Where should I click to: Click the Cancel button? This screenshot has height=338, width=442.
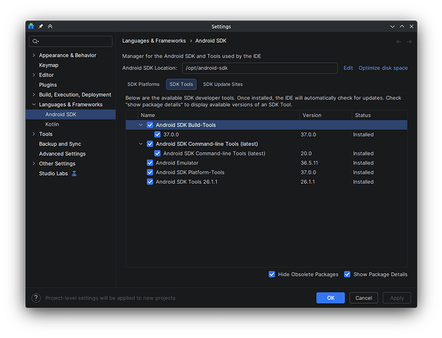pyautogui.click(x=363, y=297)
